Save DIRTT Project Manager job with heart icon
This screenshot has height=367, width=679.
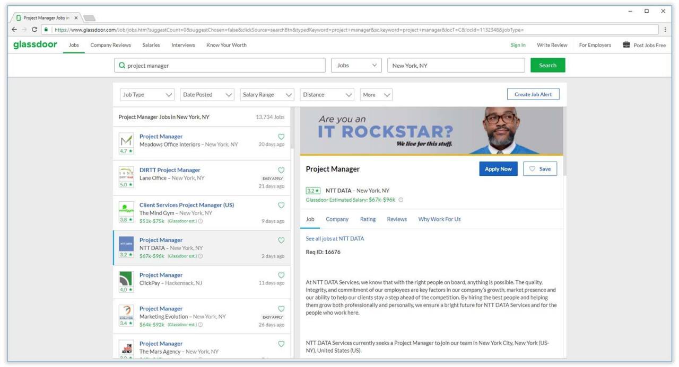point(281,170)
